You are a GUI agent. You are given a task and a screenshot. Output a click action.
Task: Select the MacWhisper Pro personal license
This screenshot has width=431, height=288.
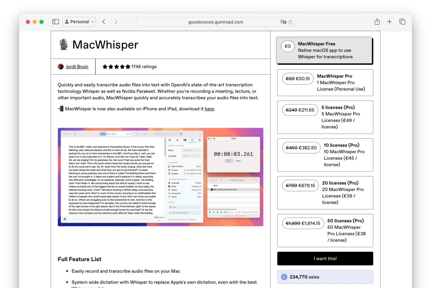coord(325,83)
